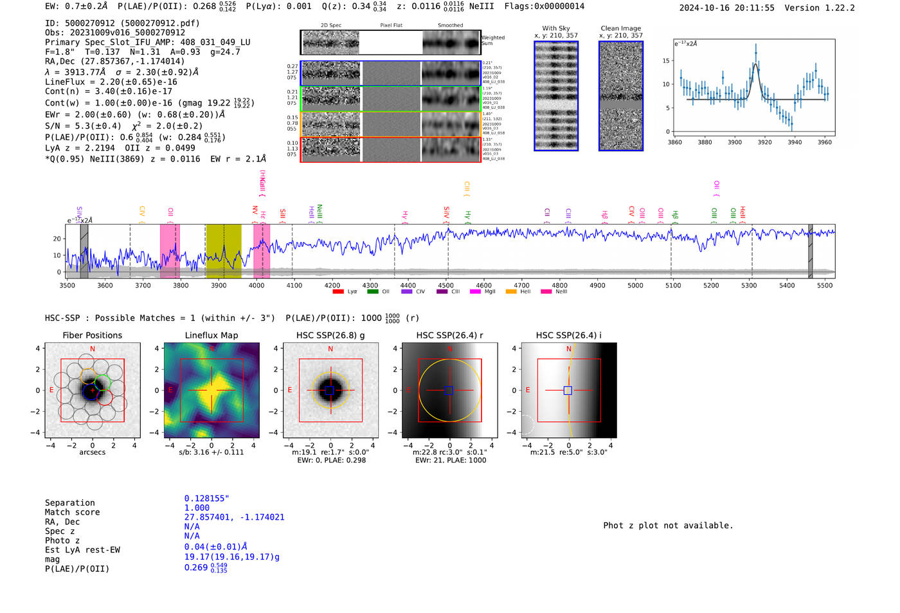The image size is (900, 613).
Task: Click the *Q(0.95) NeIII(3869) text line
Action: click(x=156, y=159)
